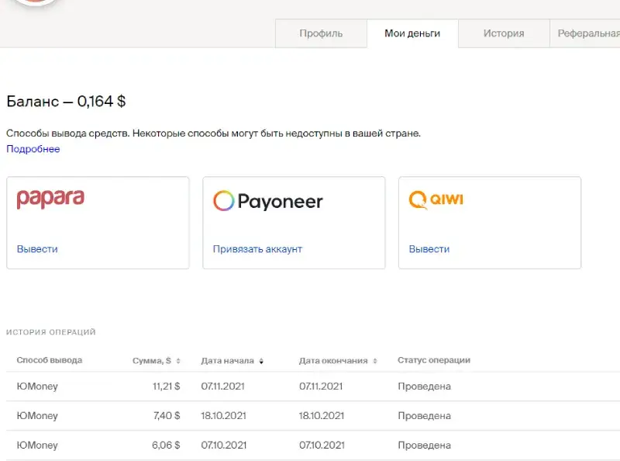This screenshot has height=461, width=620.
Task: Click start date 18.10.2021
Action: pos(223,415)
